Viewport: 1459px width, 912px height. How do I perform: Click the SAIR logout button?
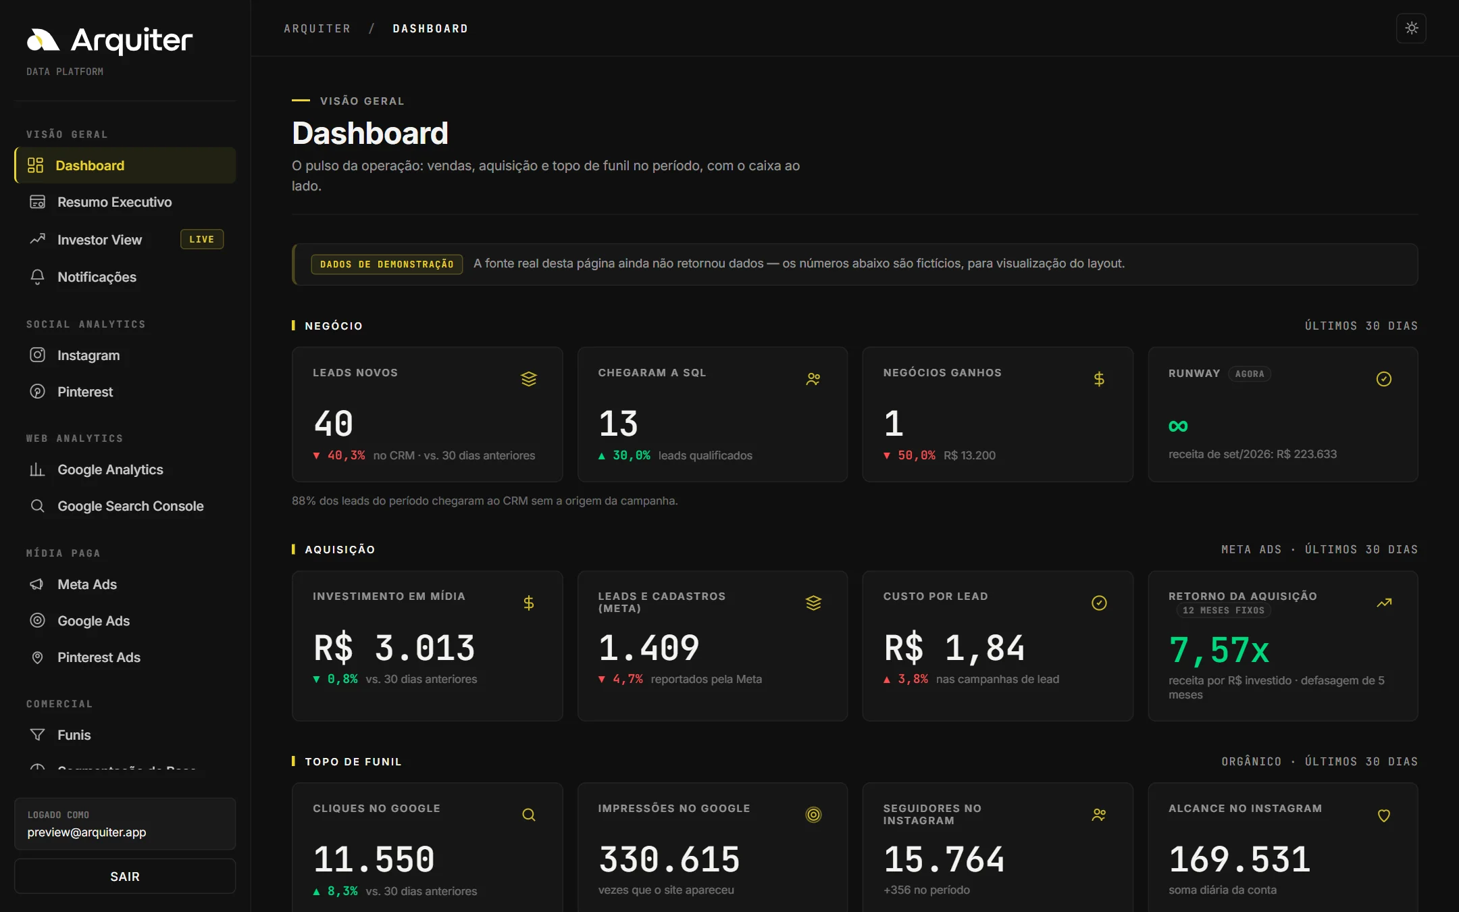click(125, 876)
